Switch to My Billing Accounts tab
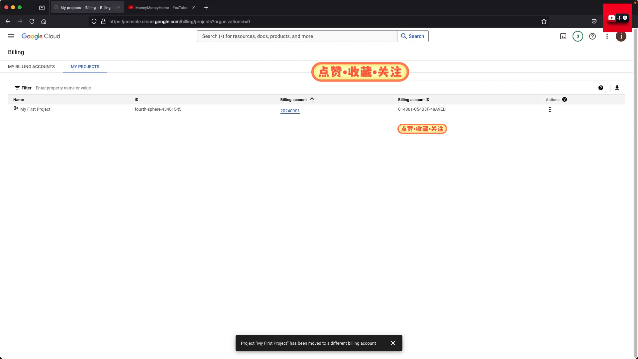This screenshot has width=638, height=359. click(31, 66)
